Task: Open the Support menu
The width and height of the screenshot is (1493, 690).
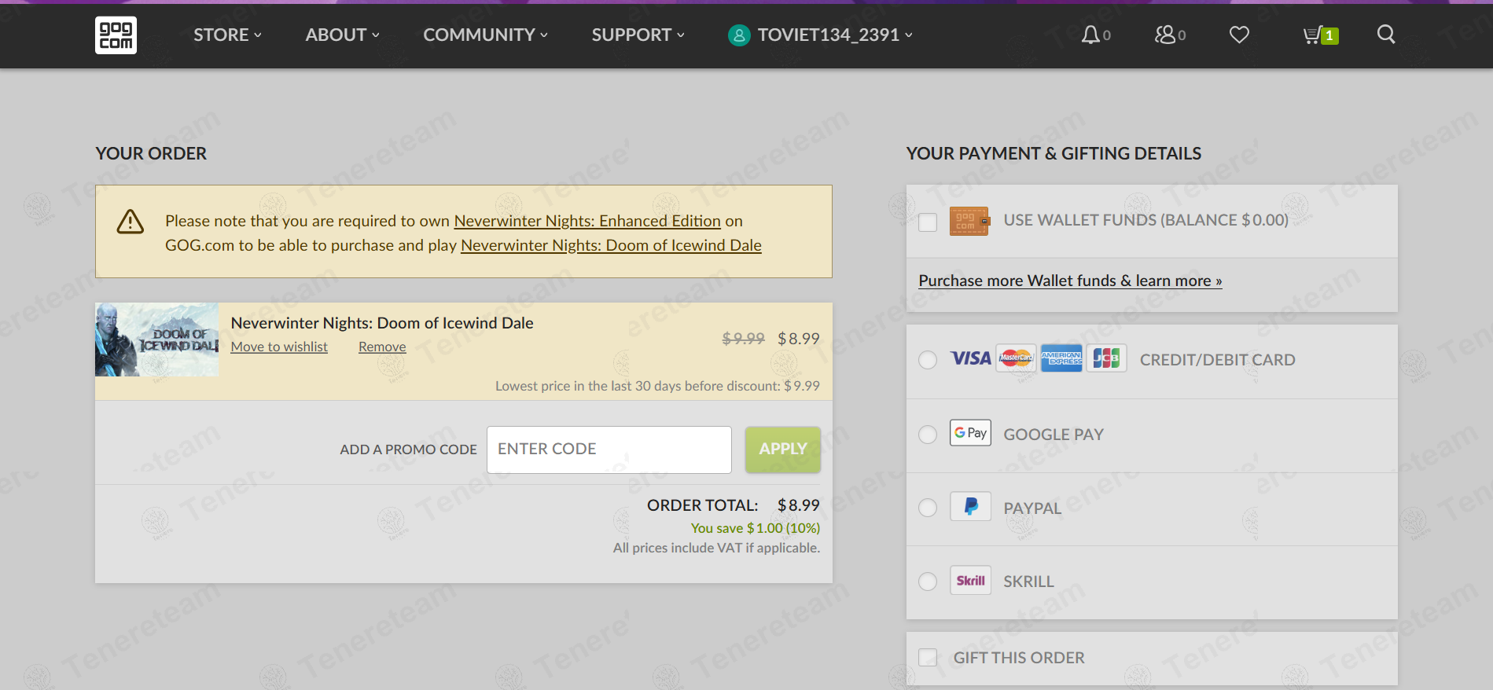Action: point(638,35)
